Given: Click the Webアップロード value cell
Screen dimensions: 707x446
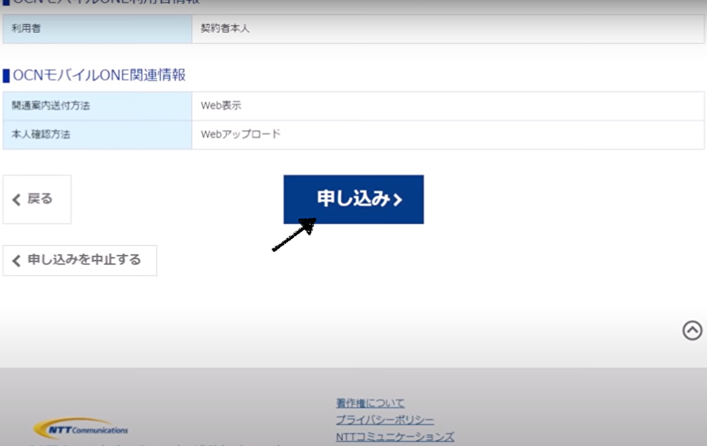Looking at the screenshot, I should pos(448,135).
